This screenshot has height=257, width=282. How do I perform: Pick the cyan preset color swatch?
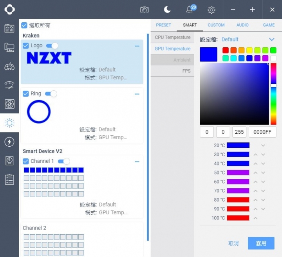point(233,58)
